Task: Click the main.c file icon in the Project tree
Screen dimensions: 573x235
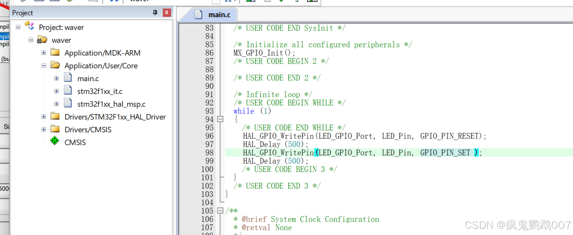Action: [x=68, y=78]
